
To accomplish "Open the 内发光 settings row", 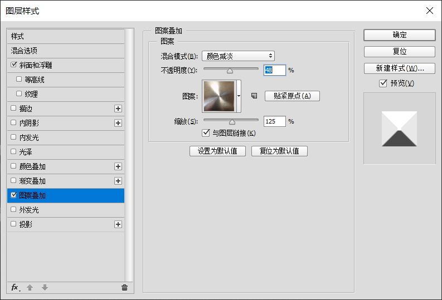I will [66, 137].
